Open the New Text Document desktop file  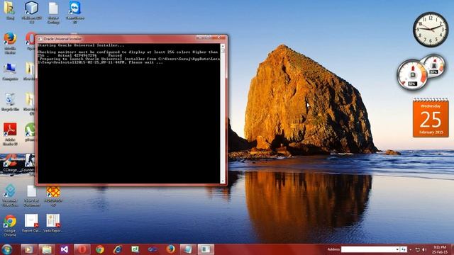(31, 195)
